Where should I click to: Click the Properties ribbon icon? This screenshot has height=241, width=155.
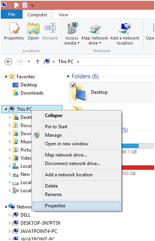[x=14, y=28]
